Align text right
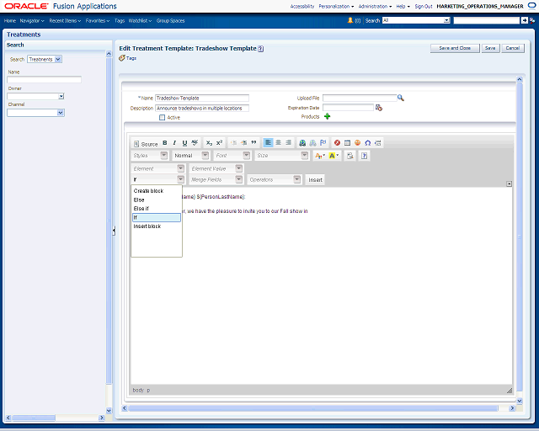This screenshot has height=431, width=539. pyautogui.click(x=288, y=142)
